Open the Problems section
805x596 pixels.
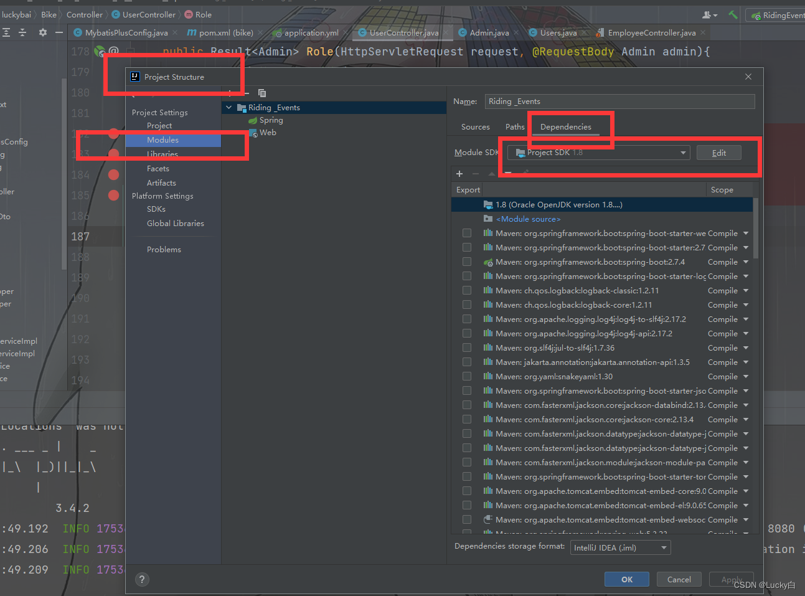point(164,250)
